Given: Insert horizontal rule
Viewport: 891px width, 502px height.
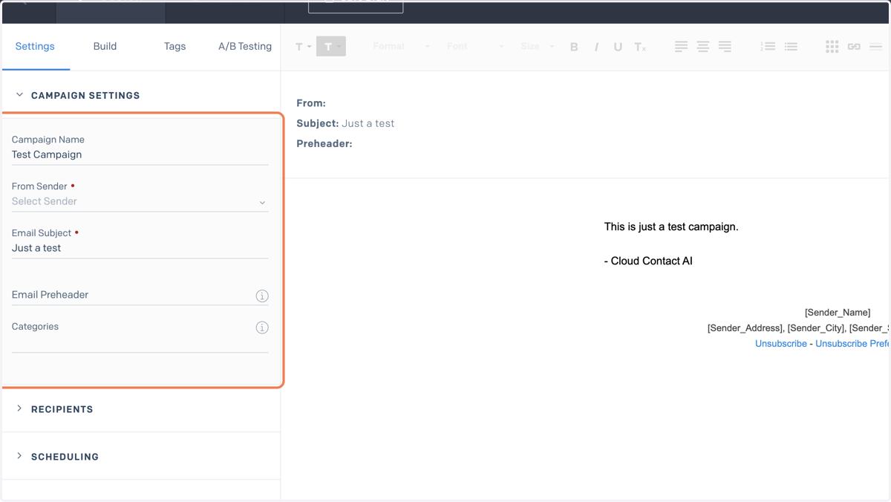Looking at the screenshot, I should point(876,46).
